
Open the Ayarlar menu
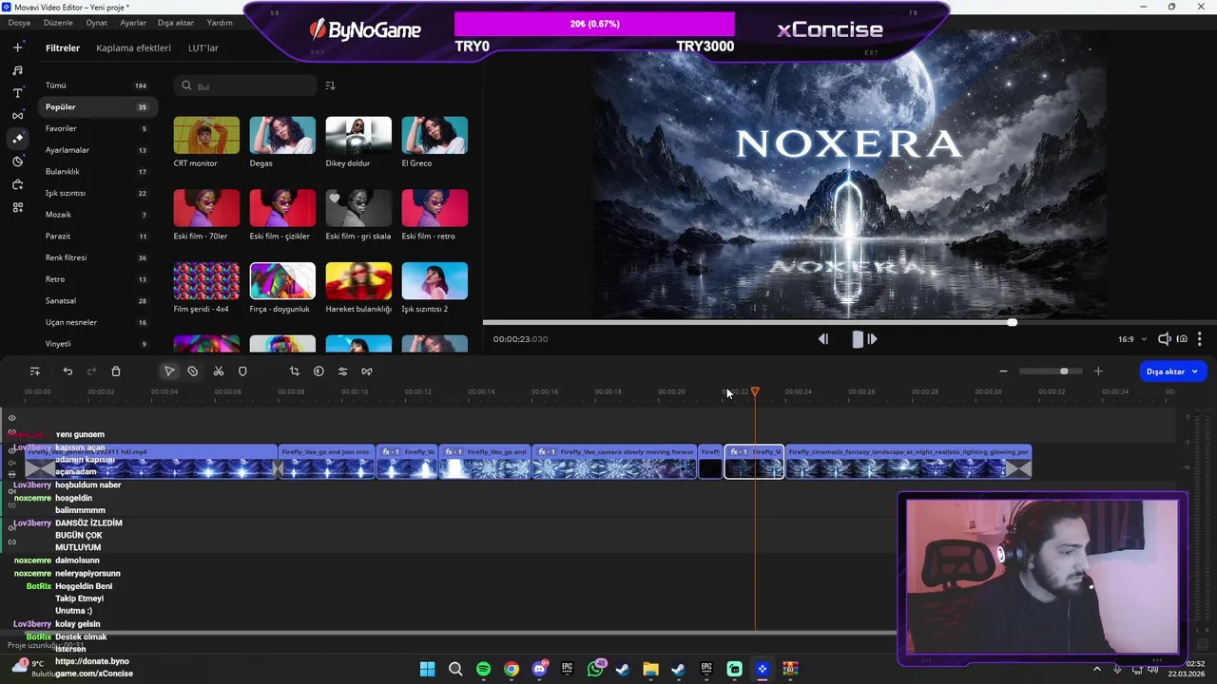pyautogui.click(x=133, y=22)
